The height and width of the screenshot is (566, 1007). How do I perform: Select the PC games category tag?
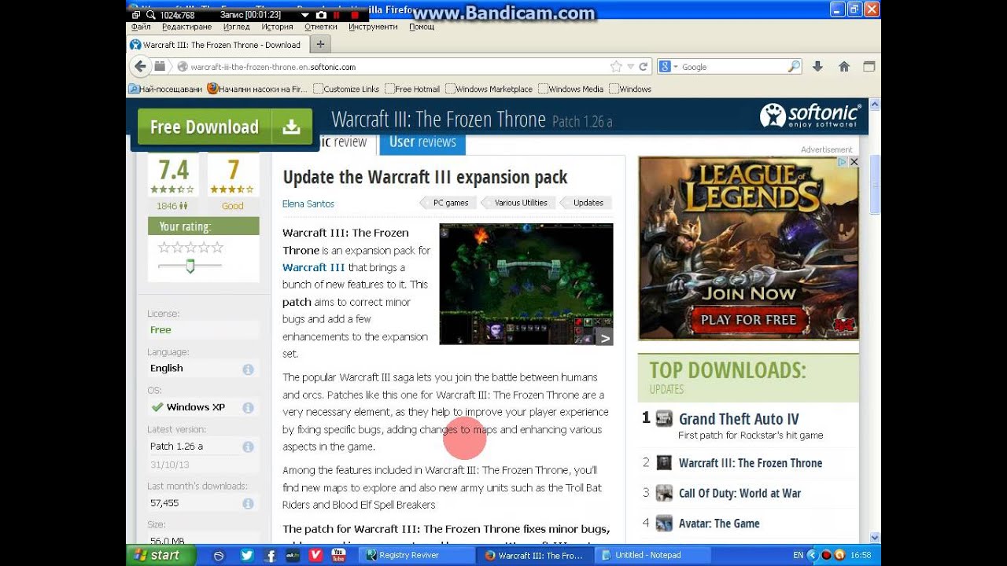click(450, 203)
